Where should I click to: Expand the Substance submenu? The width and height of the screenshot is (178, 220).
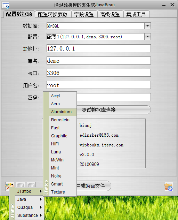click(30, 215)
